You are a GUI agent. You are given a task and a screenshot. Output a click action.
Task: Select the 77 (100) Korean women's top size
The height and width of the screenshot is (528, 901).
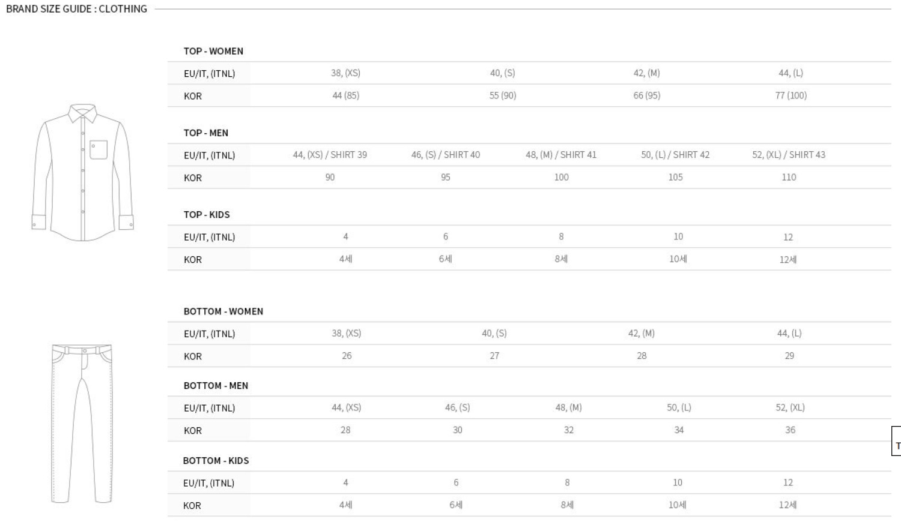click(x=790, y=95)
